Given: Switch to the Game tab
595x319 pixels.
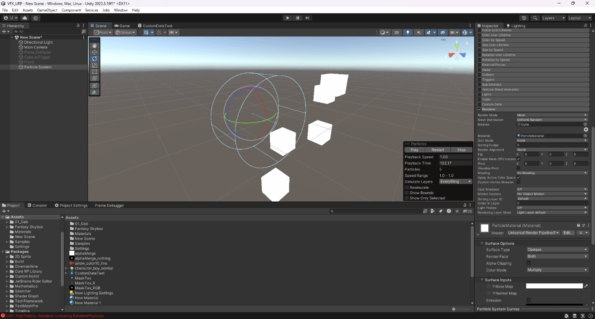Looking at the screenshot, I should [x=122, y=26].
